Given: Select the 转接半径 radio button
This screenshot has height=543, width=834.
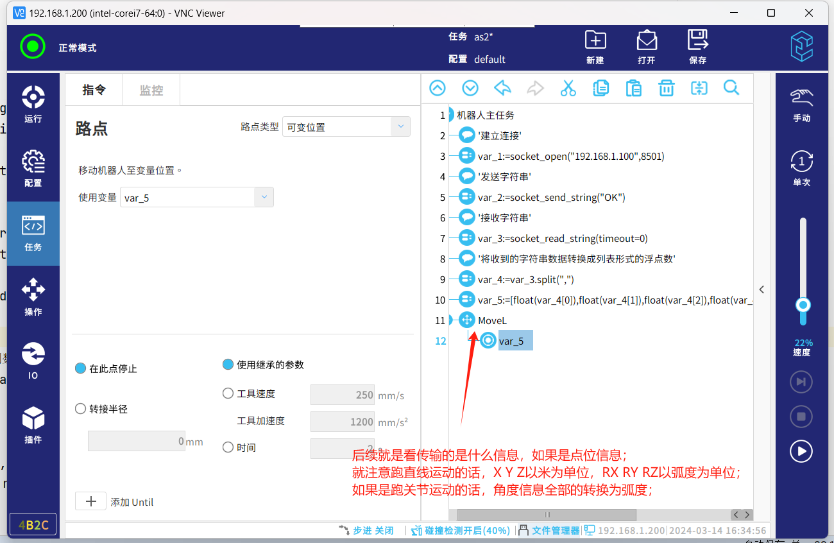Looking at the screenshot, I should (81, 409).
